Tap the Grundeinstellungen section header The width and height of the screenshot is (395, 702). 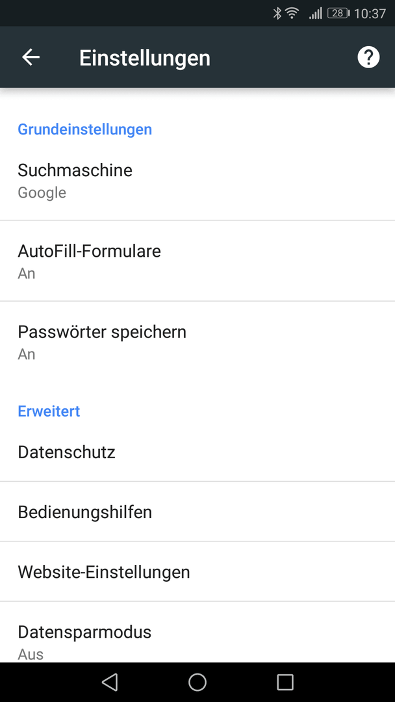85,129
